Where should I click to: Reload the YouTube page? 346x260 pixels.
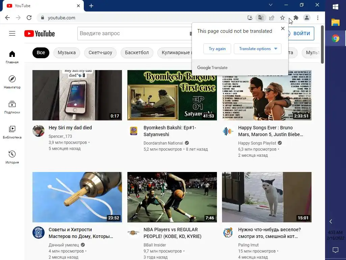29,18
